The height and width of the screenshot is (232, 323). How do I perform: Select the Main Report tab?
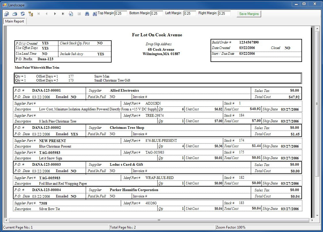[14, 21]
